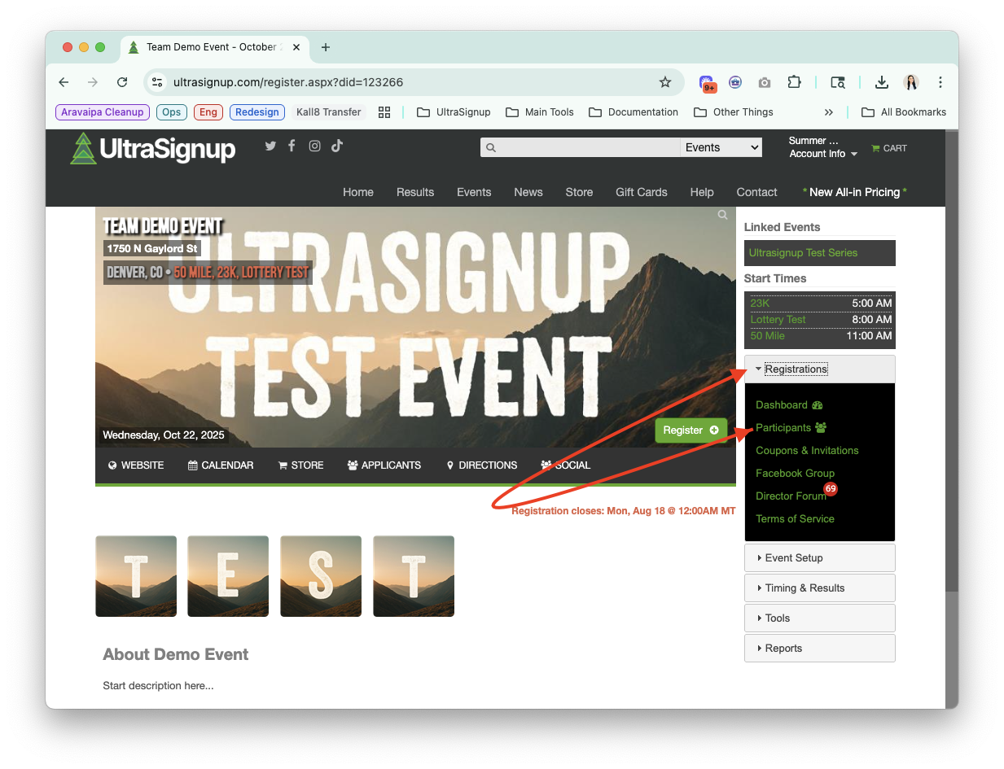Expand the Reports panel
This screenshot has height=769, width=1004.
(x=819, y=649)
